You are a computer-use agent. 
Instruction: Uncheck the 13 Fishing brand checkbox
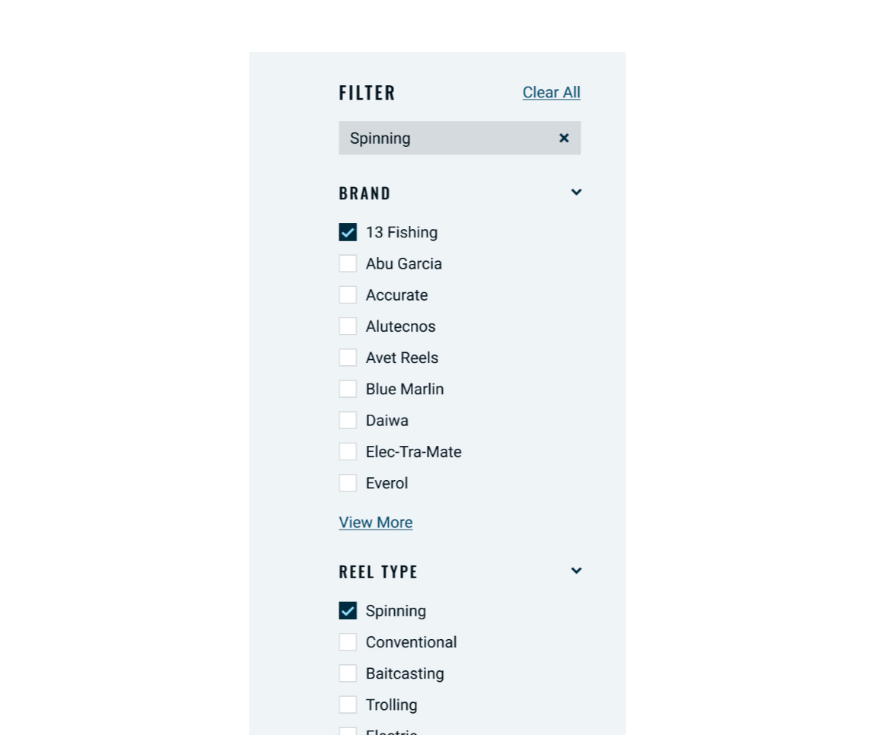pos(348,232)
